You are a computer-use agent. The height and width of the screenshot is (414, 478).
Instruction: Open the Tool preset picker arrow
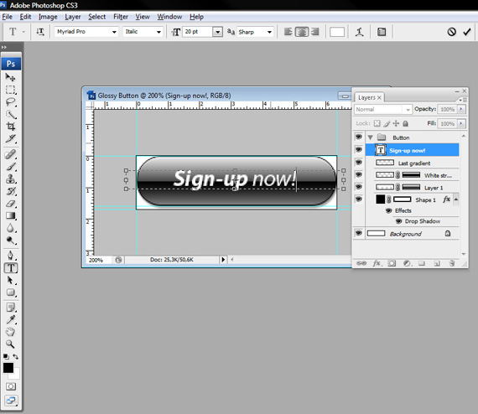tap(23, 32)
